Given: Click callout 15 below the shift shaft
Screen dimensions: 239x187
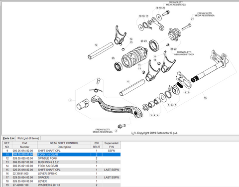Looking at the screenshot, I should (205, 98).
